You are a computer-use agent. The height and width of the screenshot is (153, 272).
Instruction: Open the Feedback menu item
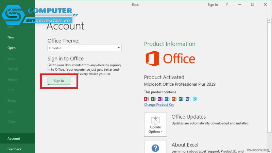point(14,149)
